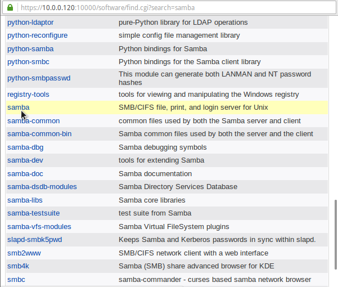Click the green padlock security icon
Screen dimensions: 338x287
[x=10, y=7]
